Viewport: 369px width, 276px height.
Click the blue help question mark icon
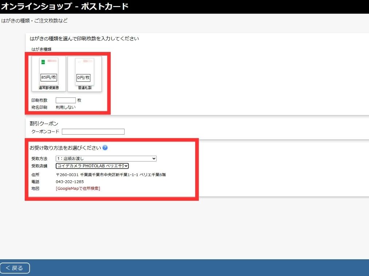click(105, 148)
